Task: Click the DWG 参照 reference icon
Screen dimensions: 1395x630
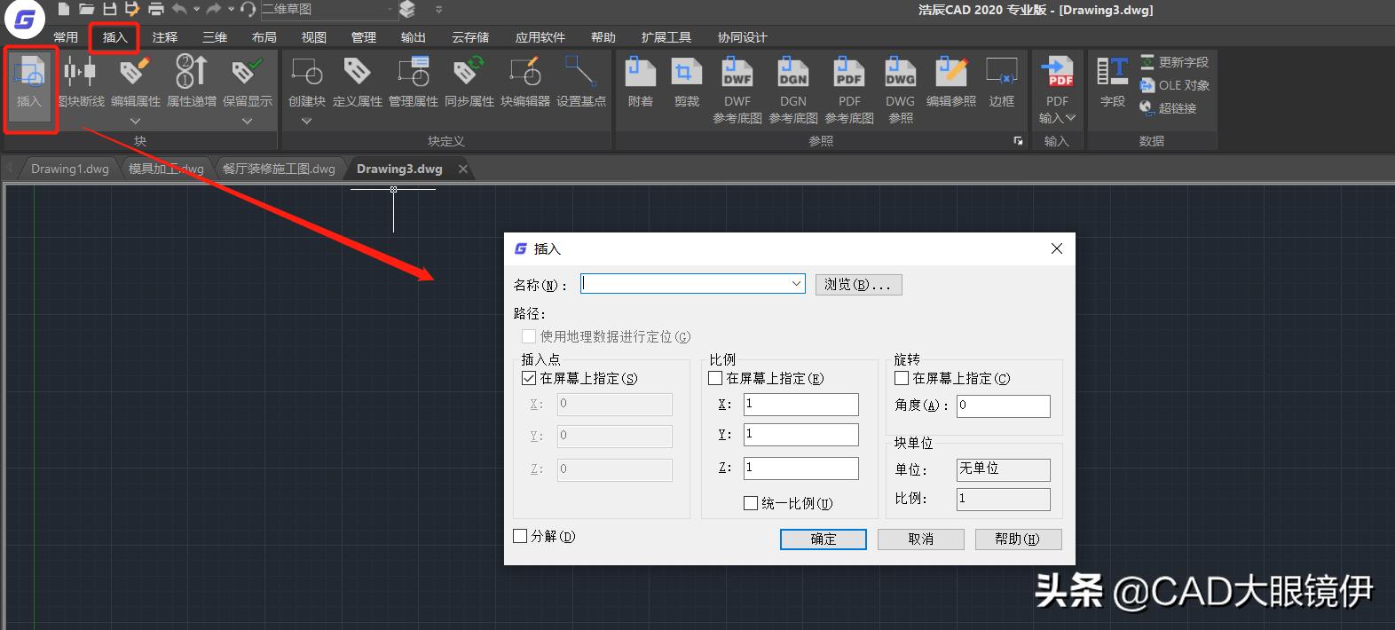Action: click(x=900, y=89)
